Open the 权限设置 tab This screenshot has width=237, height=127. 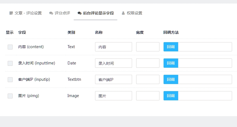pyautogui.click(x=134, y=13)
